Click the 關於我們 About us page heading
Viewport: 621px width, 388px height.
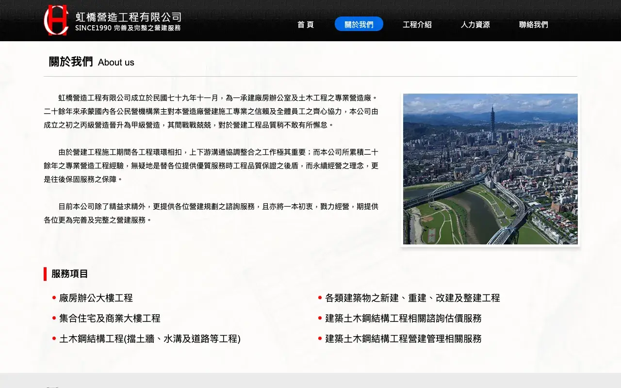click(x=92, y=62)
